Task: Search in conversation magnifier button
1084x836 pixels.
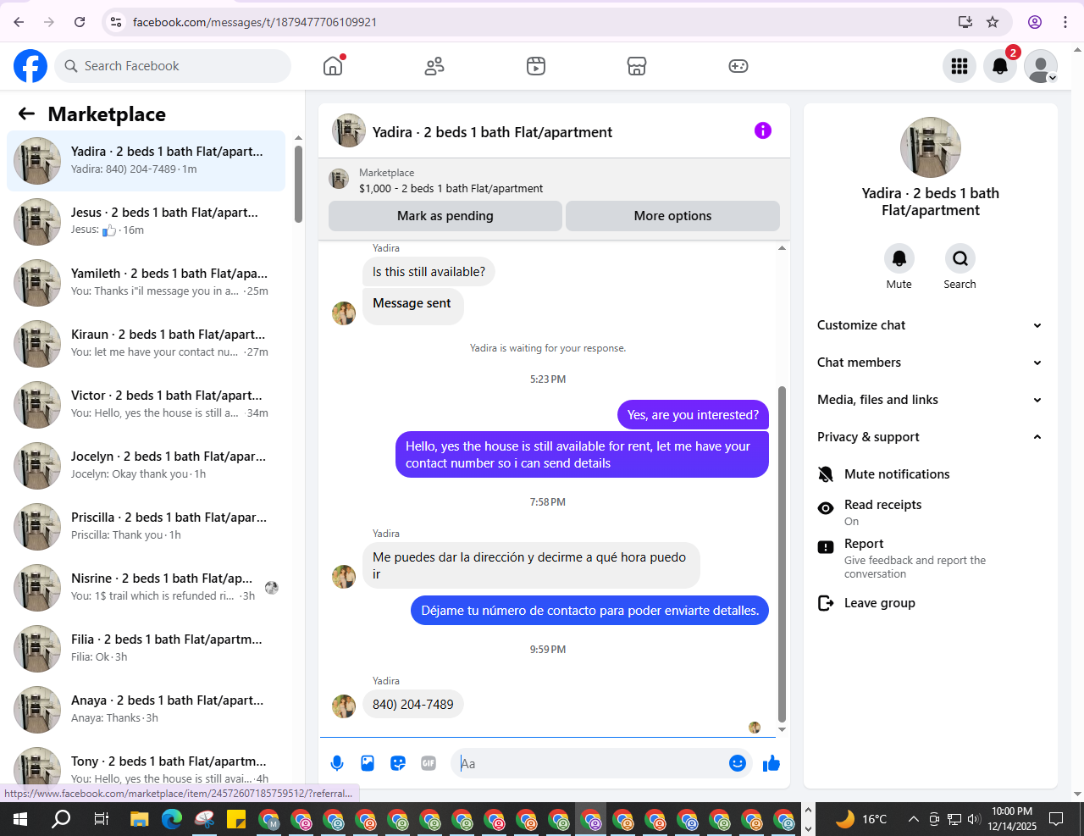Action: tap(960, 258)
